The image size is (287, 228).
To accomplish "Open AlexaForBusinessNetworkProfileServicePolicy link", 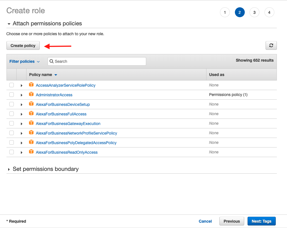I will tap(76, 133).
